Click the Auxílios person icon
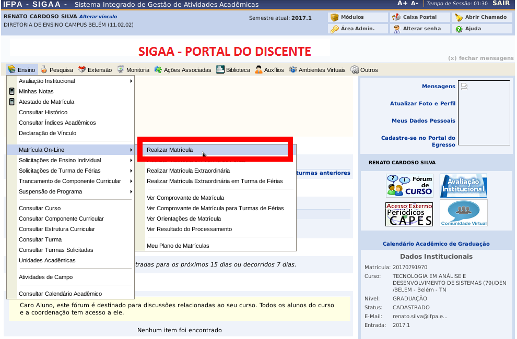Viewport: 517px width, 339px height. (259, 69)
